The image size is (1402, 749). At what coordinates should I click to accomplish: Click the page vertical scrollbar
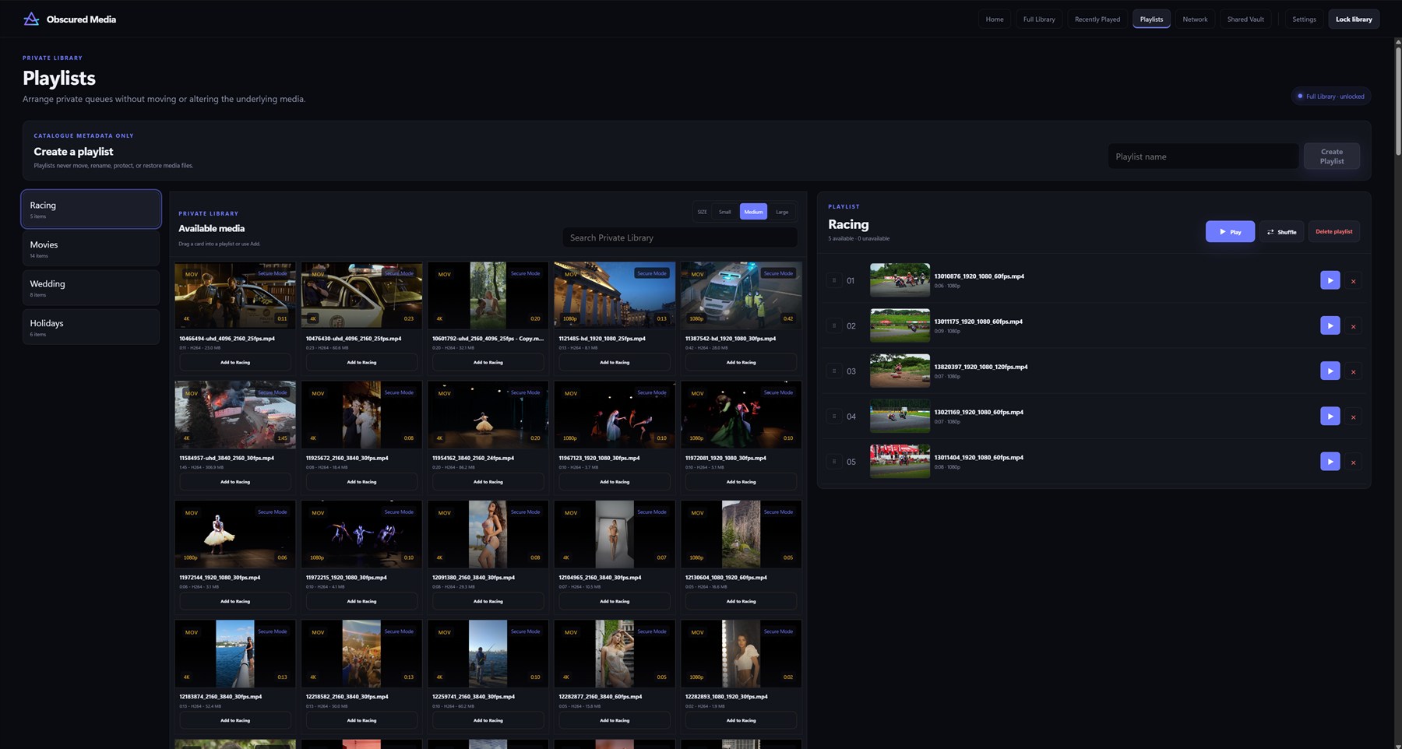(1397, 101)
